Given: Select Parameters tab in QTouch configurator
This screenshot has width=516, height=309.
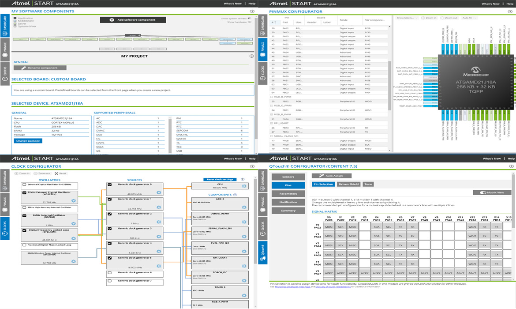Looking at the screenshot, I should click(288, 194).
